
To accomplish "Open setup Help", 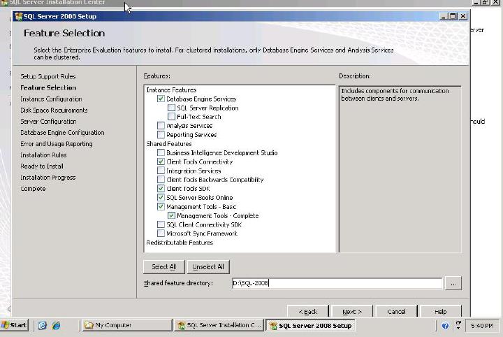I will pyautogui.click(x=440, y=311).
